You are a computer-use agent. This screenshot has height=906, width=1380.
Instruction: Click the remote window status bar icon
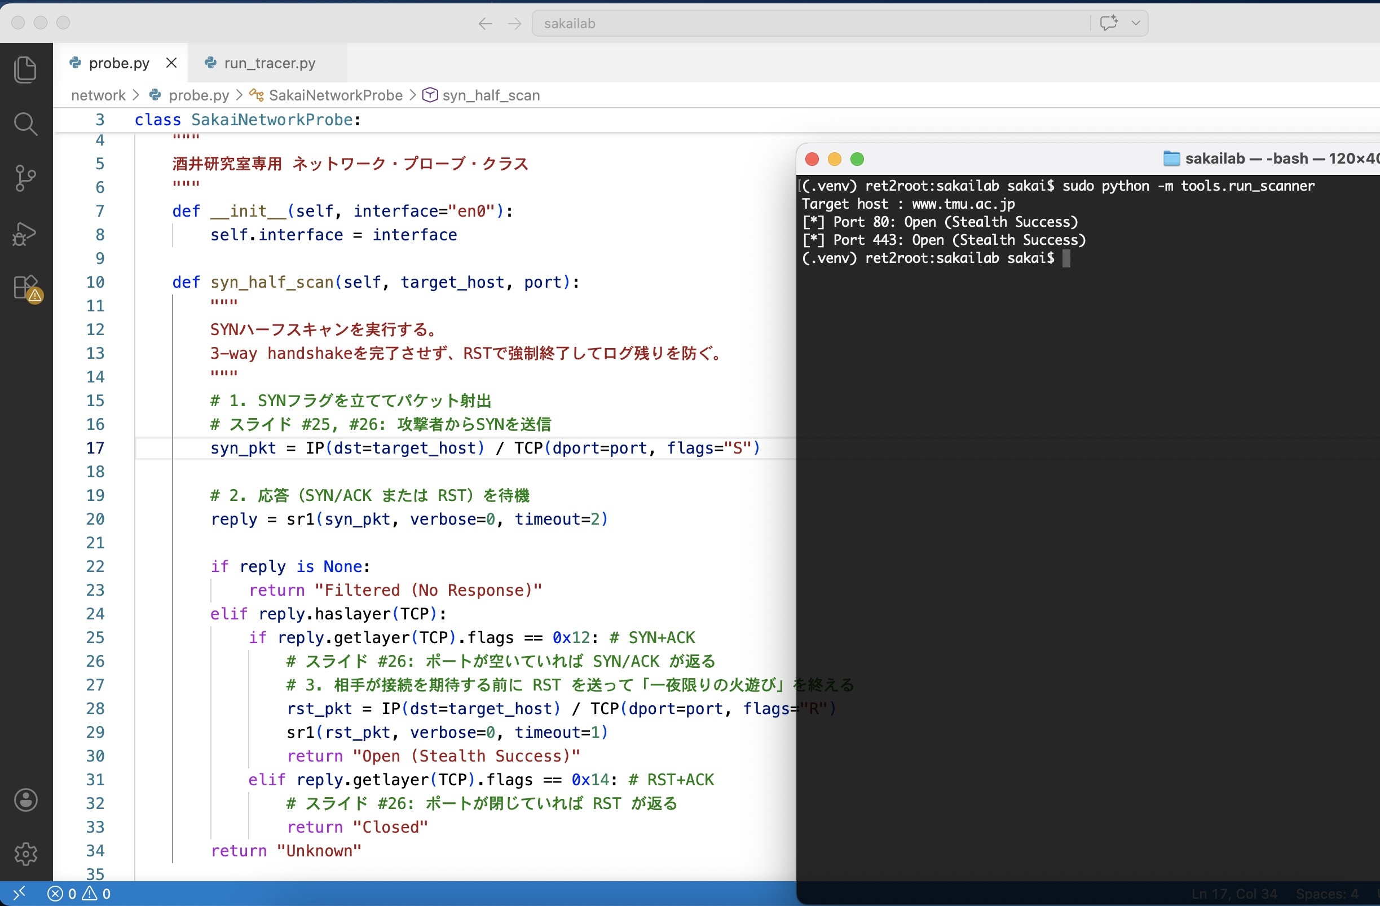[x=19, y=893]
